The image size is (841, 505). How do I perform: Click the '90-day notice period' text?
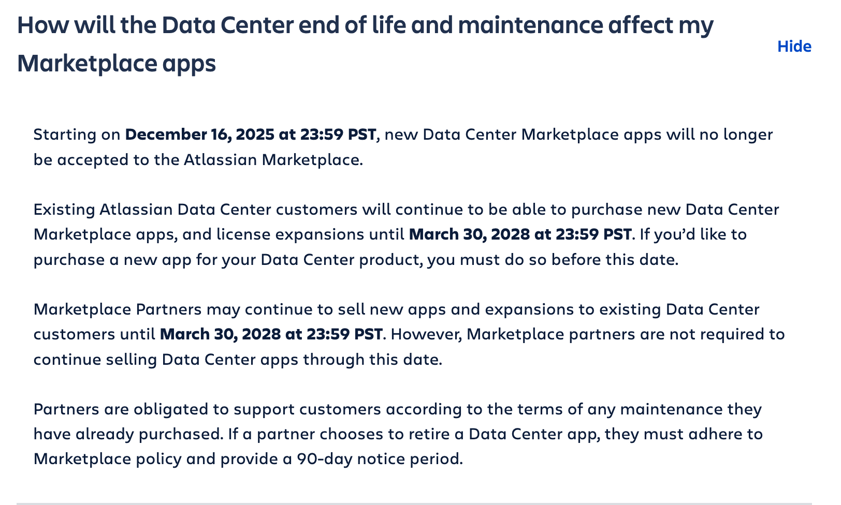[x=379, y=459]
